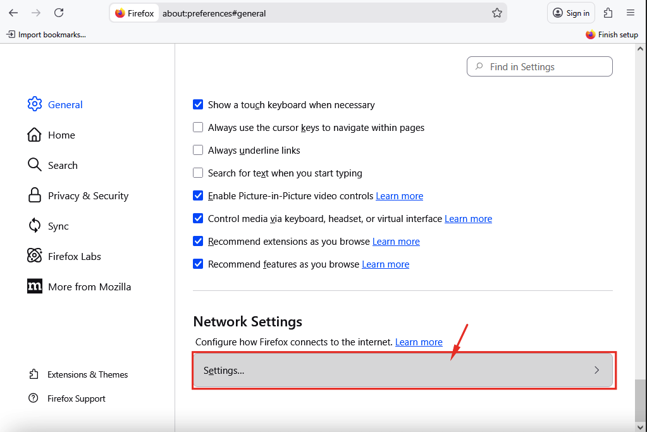647x432 pixels.
Task: Disable Show a touch keyboard when necessary
Action: 198,104
